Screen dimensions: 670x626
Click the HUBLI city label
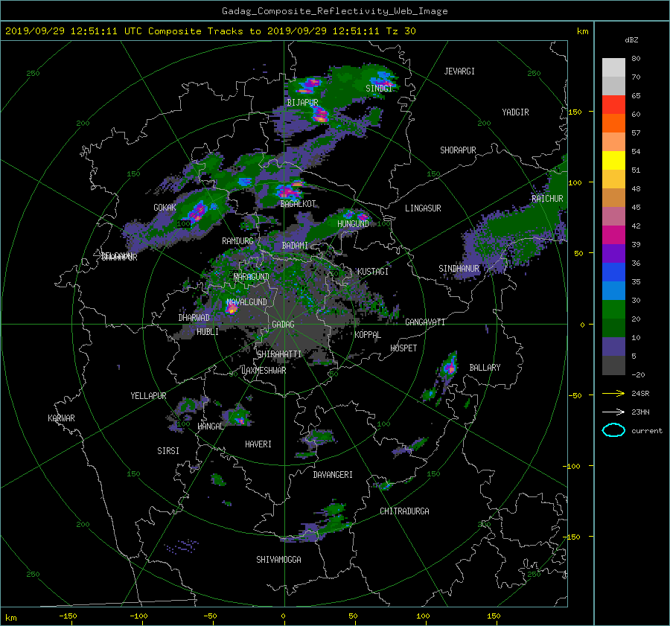tap(208, 332)
